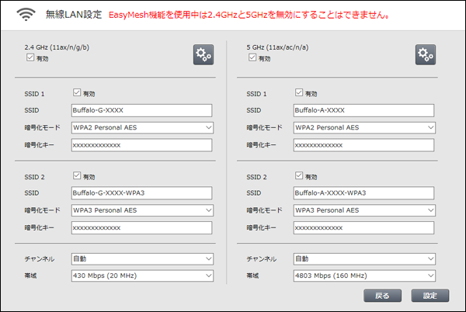Viewport: 466px width, 312px height.
Task: Expand the 2.4 GHz チャンネル dropdown
Action: (142, 259)
